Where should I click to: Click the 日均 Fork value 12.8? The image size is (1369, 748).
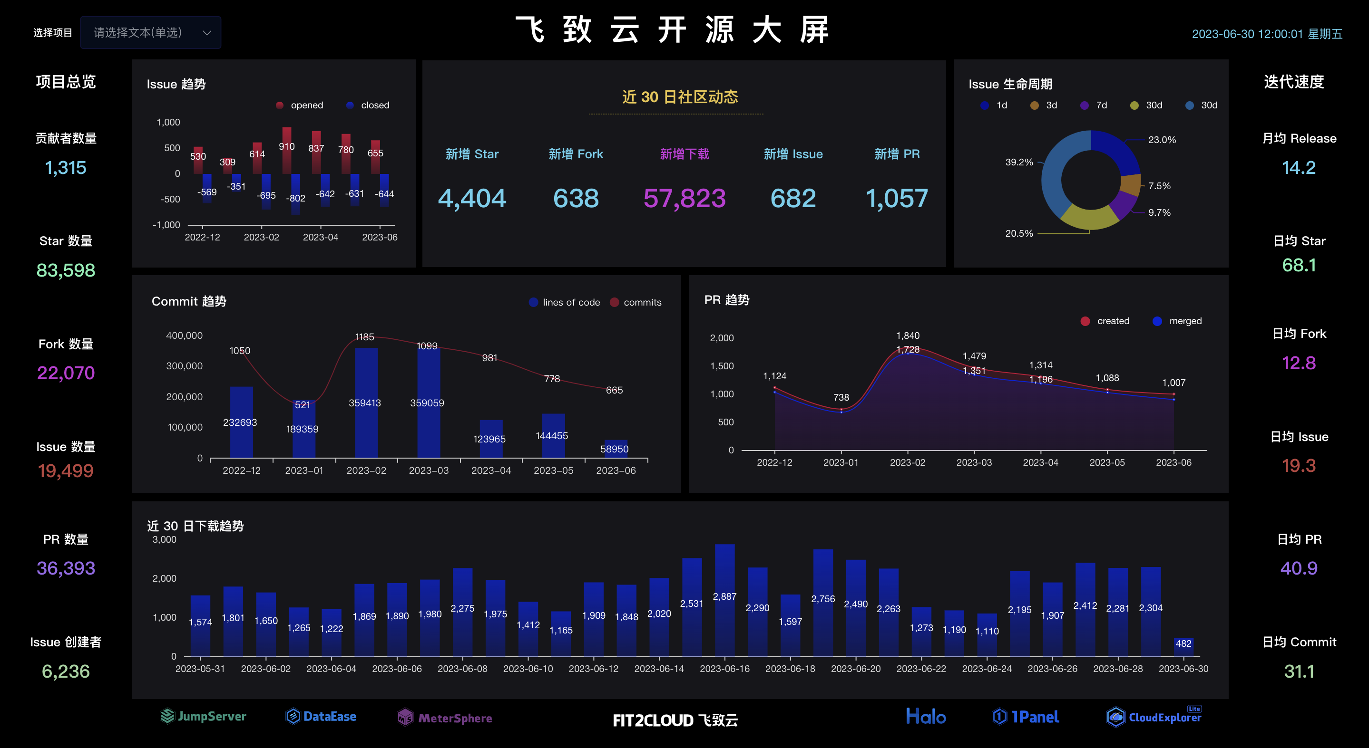tap(1299, 363)
